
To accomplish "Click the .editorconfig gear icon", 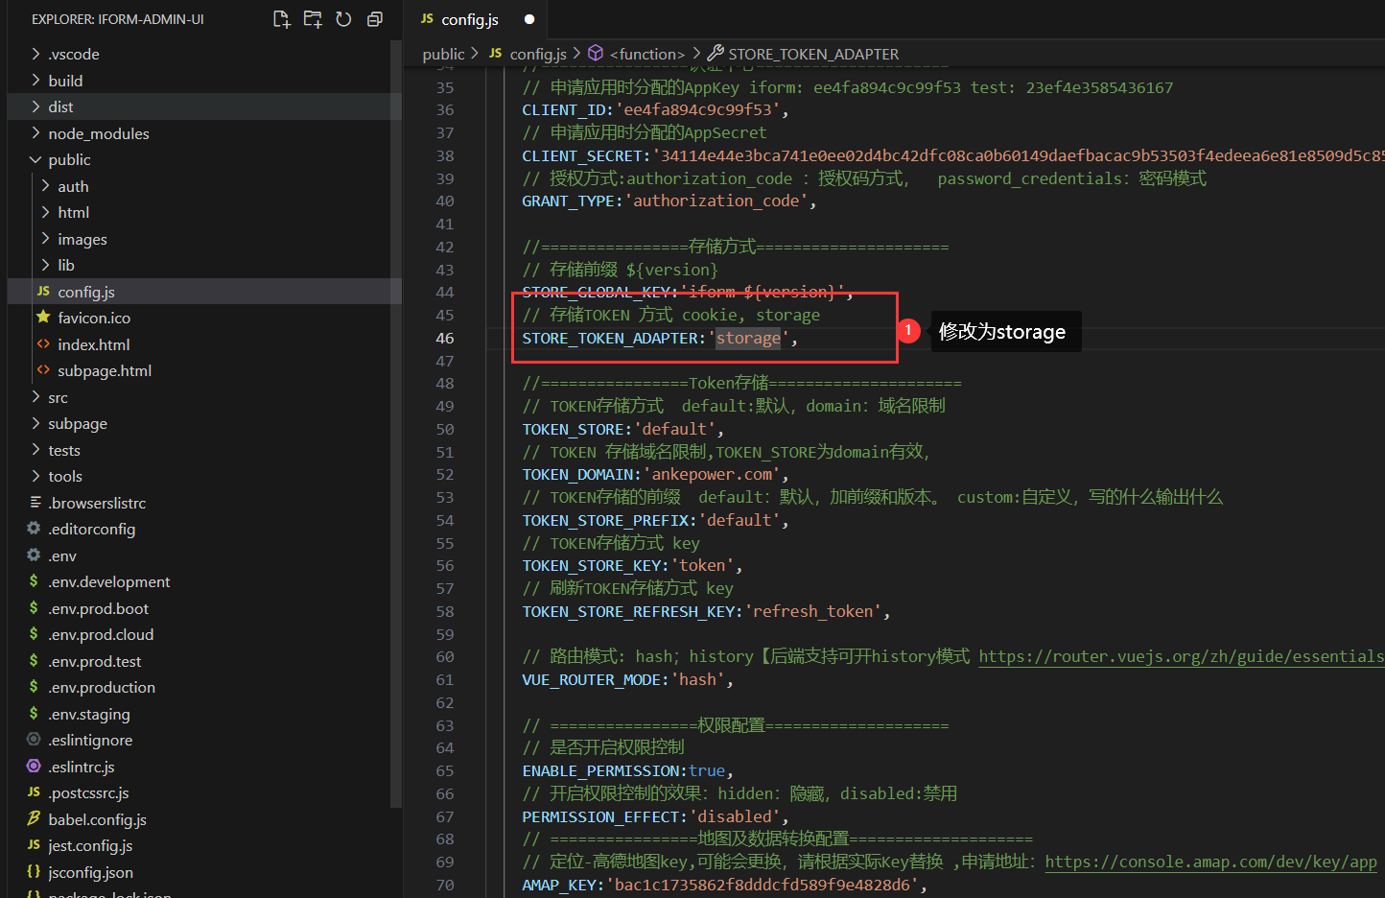I will coord(34,529).
